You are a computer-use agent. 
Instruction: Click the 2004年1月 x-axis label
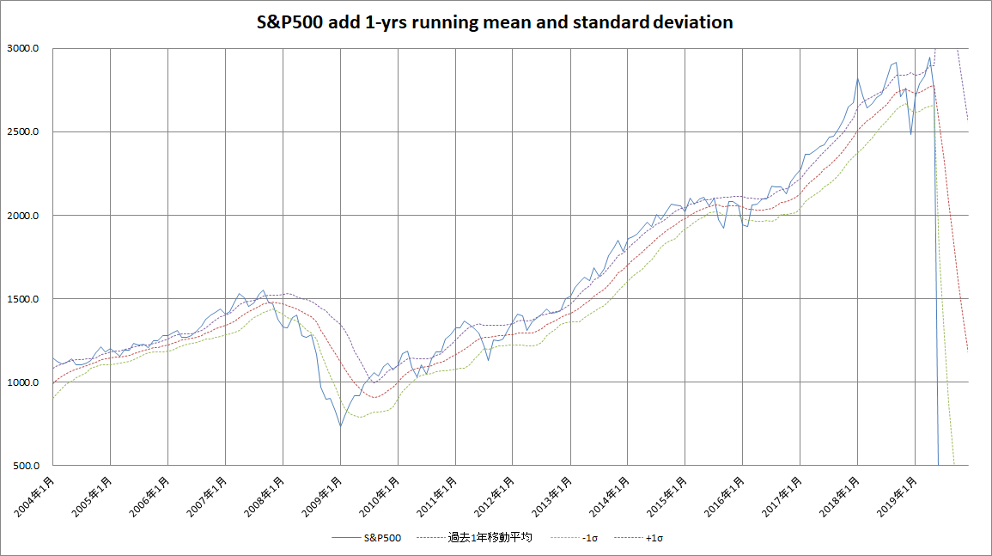click(35, 497)
